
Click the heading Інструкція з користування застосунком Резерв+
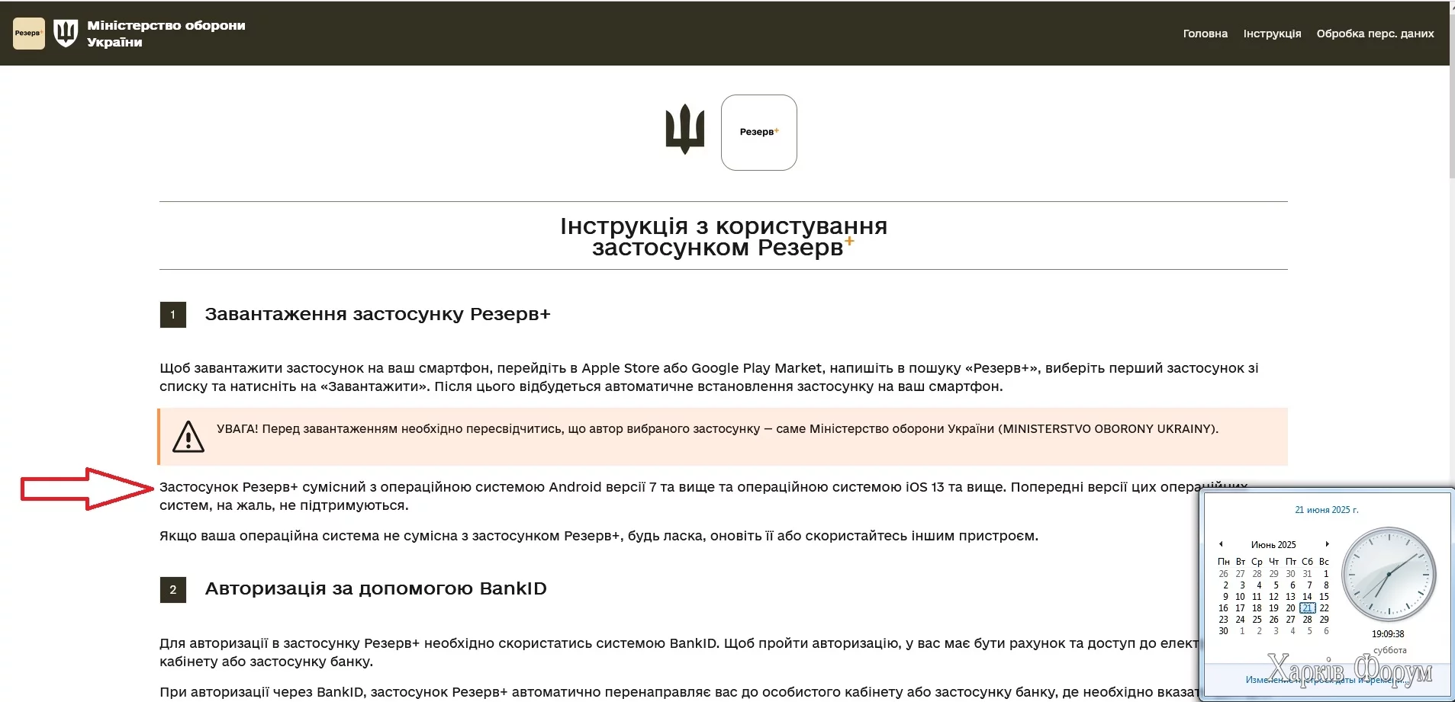[x=723, y=236]
